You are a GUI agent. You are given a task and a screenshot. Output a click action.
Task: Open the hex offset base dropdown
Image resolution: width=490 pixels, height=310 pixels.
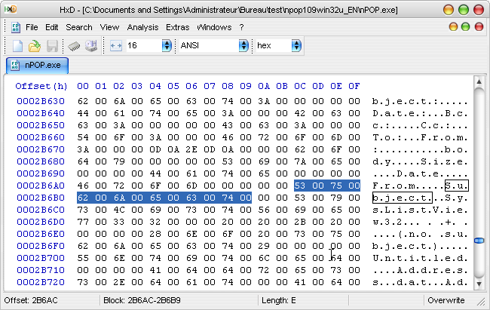coord(296,46)
